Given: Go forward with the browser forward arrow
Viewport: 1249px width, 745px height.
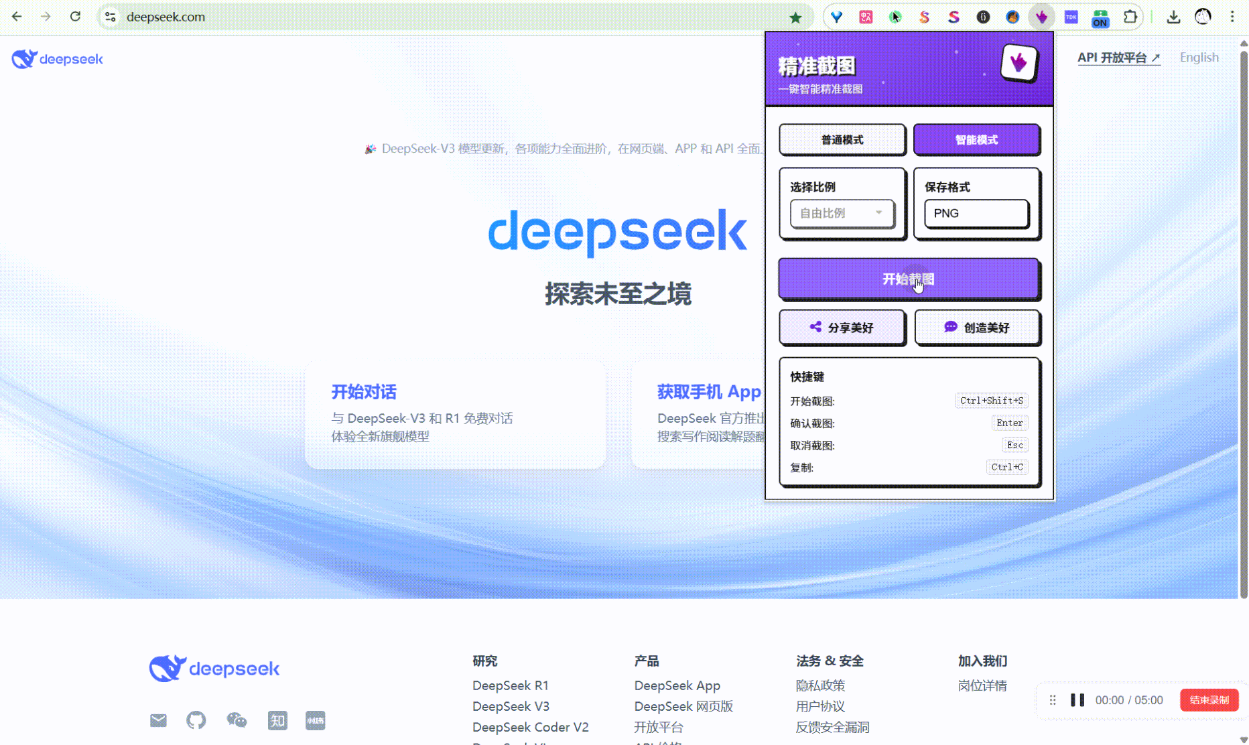Looking at the screenshot, I should 46,17.
